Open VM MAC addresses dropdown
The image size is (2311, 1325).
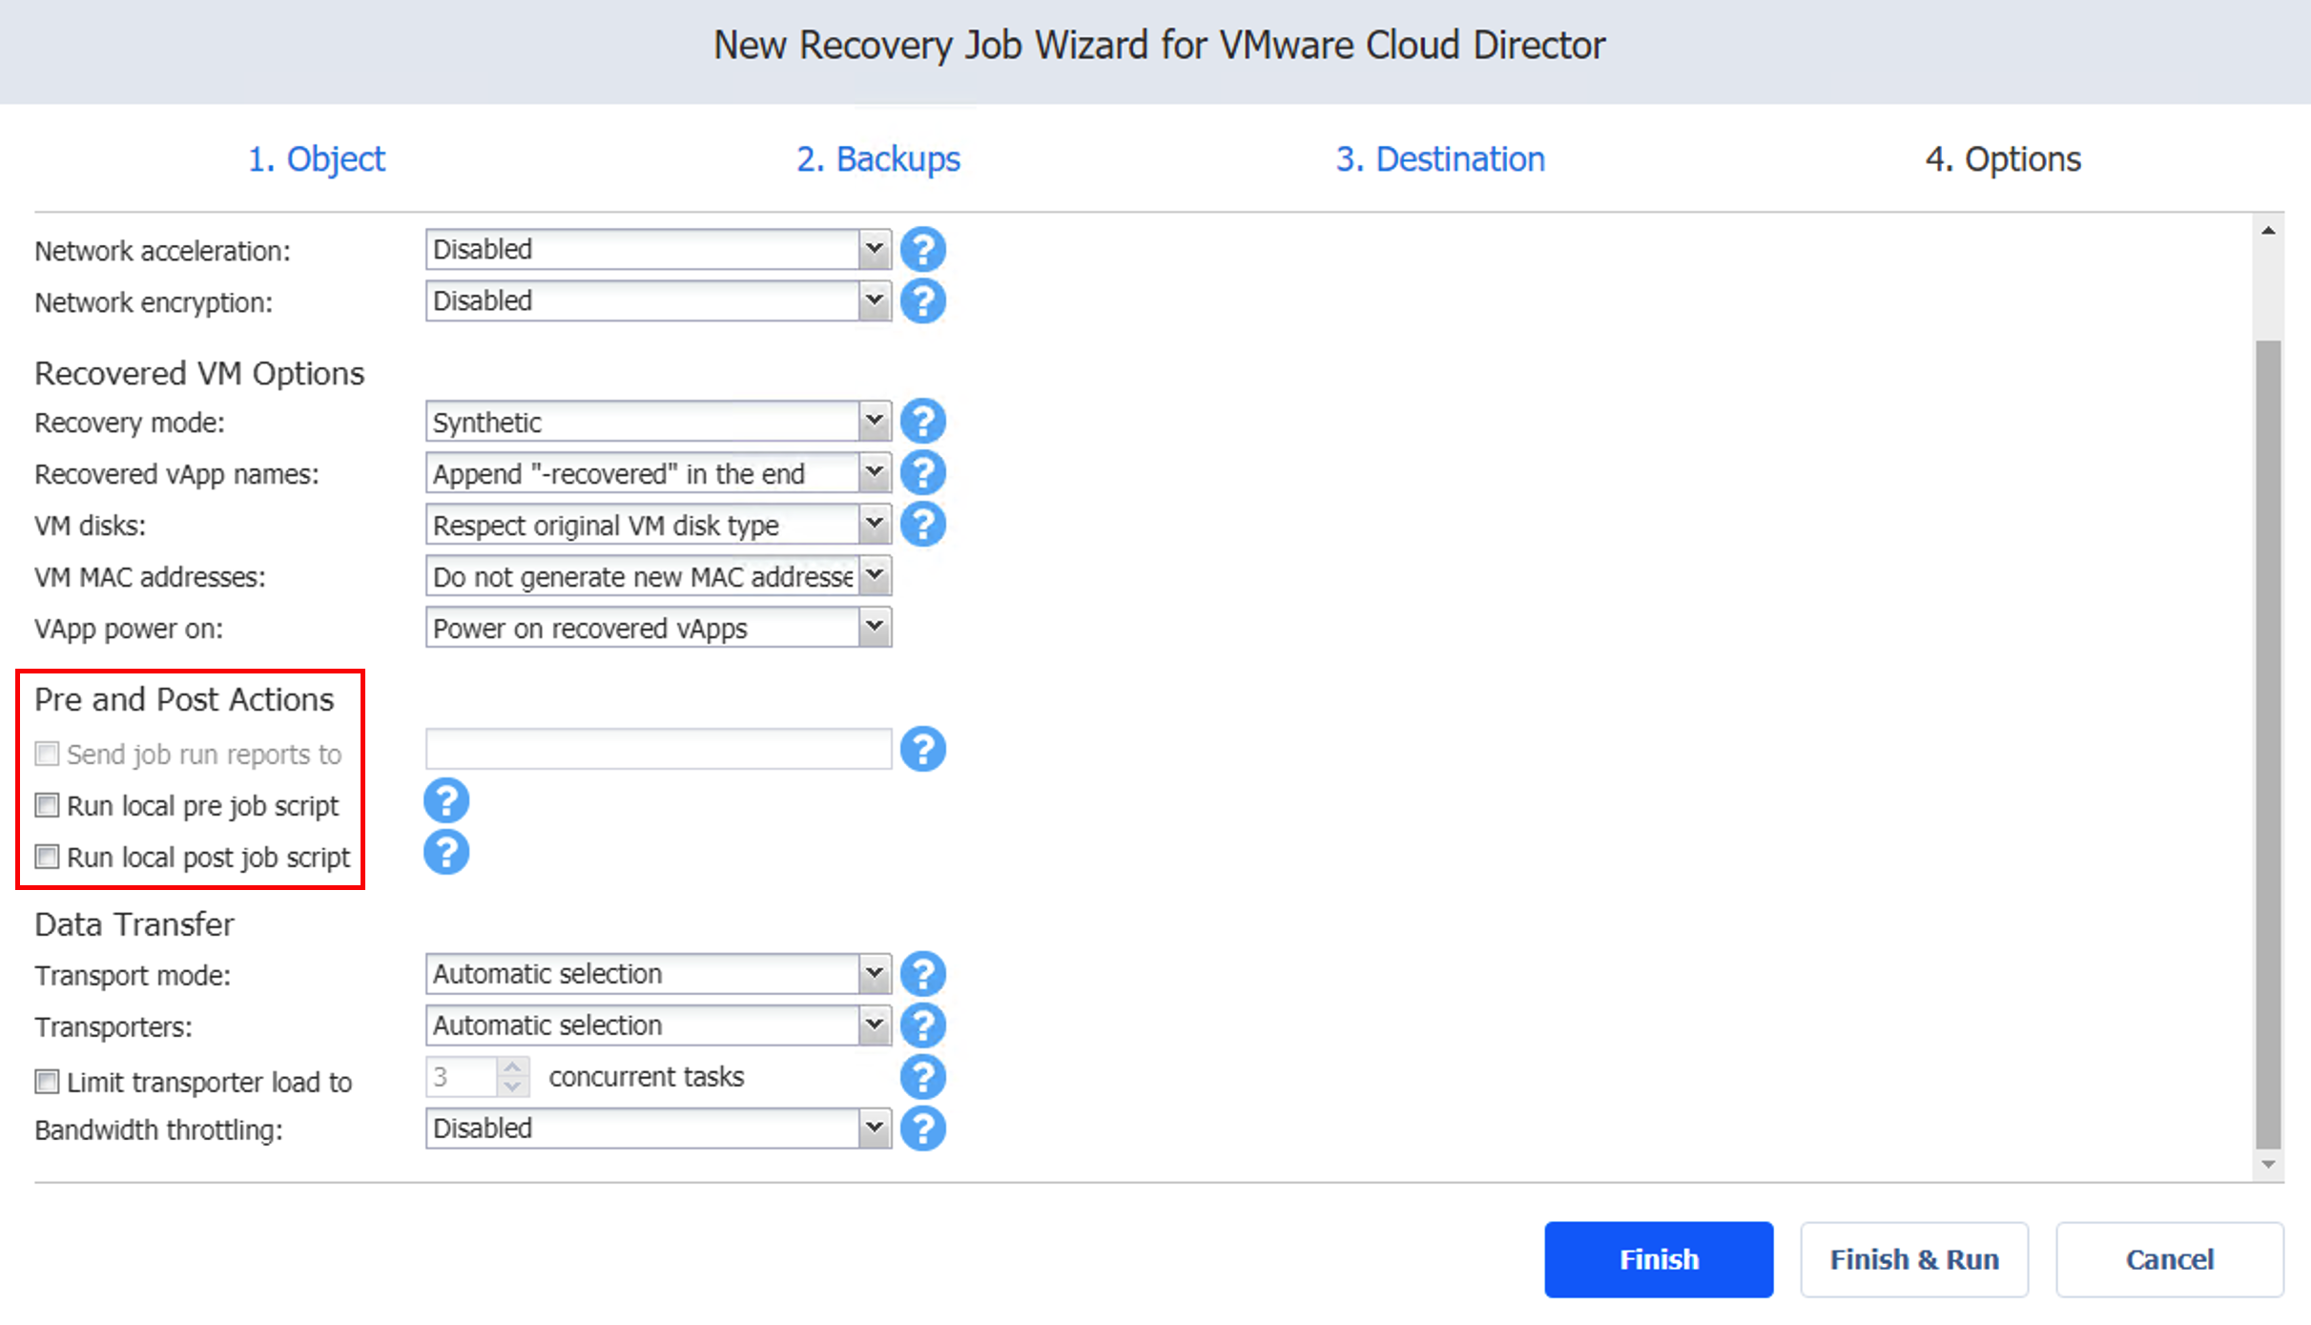pyautogui.click(x=658, y=576)
